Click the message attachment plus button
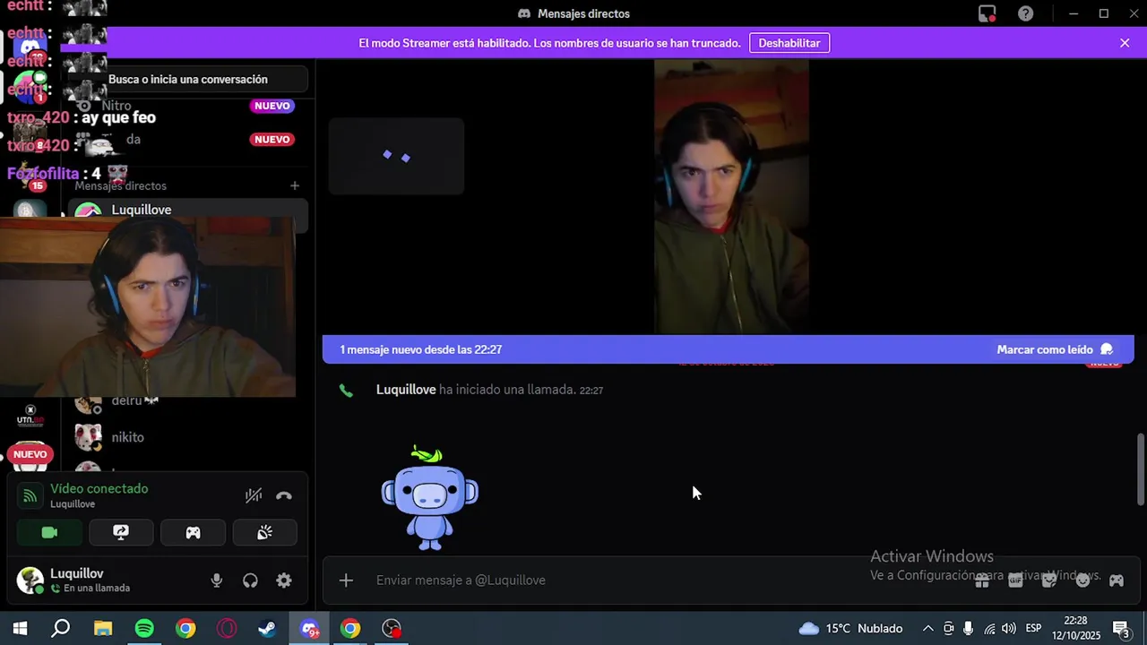The width and height of the screenshot is (1147, 645). coord(346,580)
